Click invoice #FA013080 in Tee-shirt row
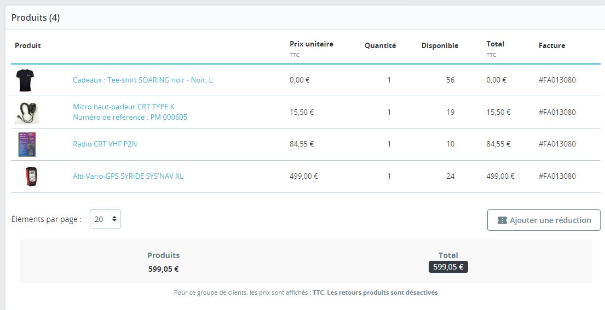 [x=557, y=80]
